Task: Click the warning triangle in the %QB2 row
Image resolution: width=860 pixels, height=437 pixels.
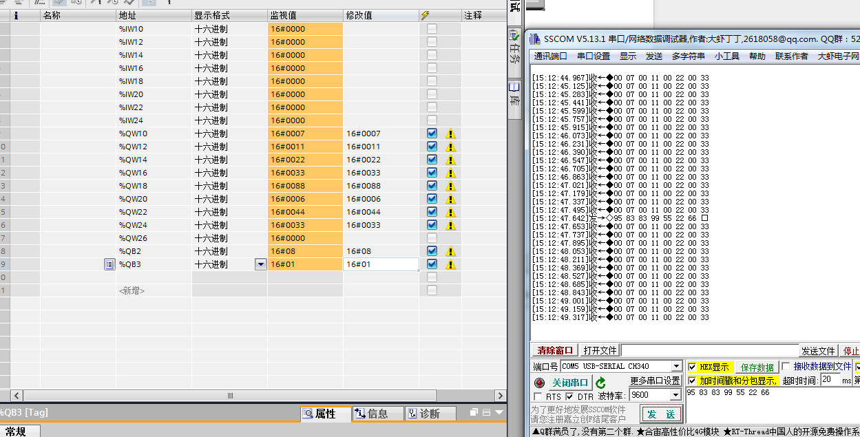Action: [451, 251]
